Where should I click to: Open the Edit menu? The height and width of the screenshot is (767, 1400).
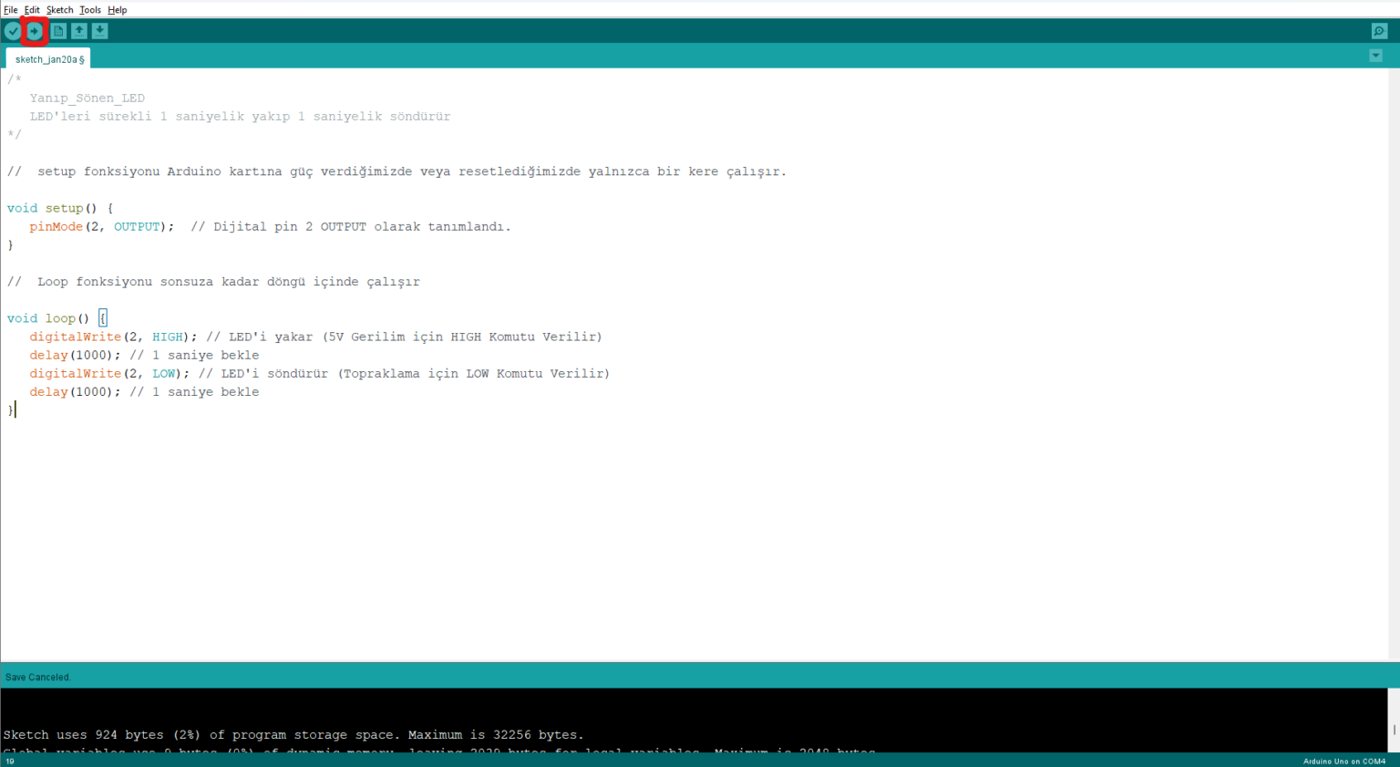tap(32, 10)
